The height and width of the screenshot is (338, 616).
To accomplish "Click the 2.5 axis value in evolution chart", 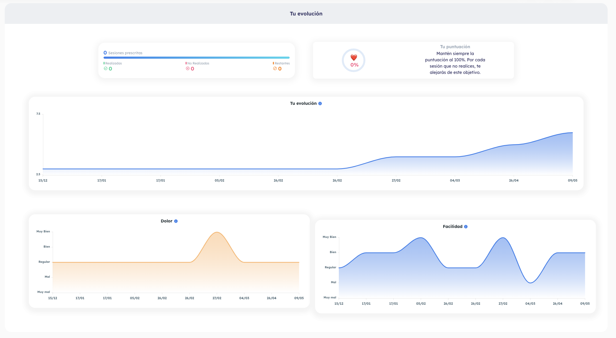I will (x=38, y=174).
